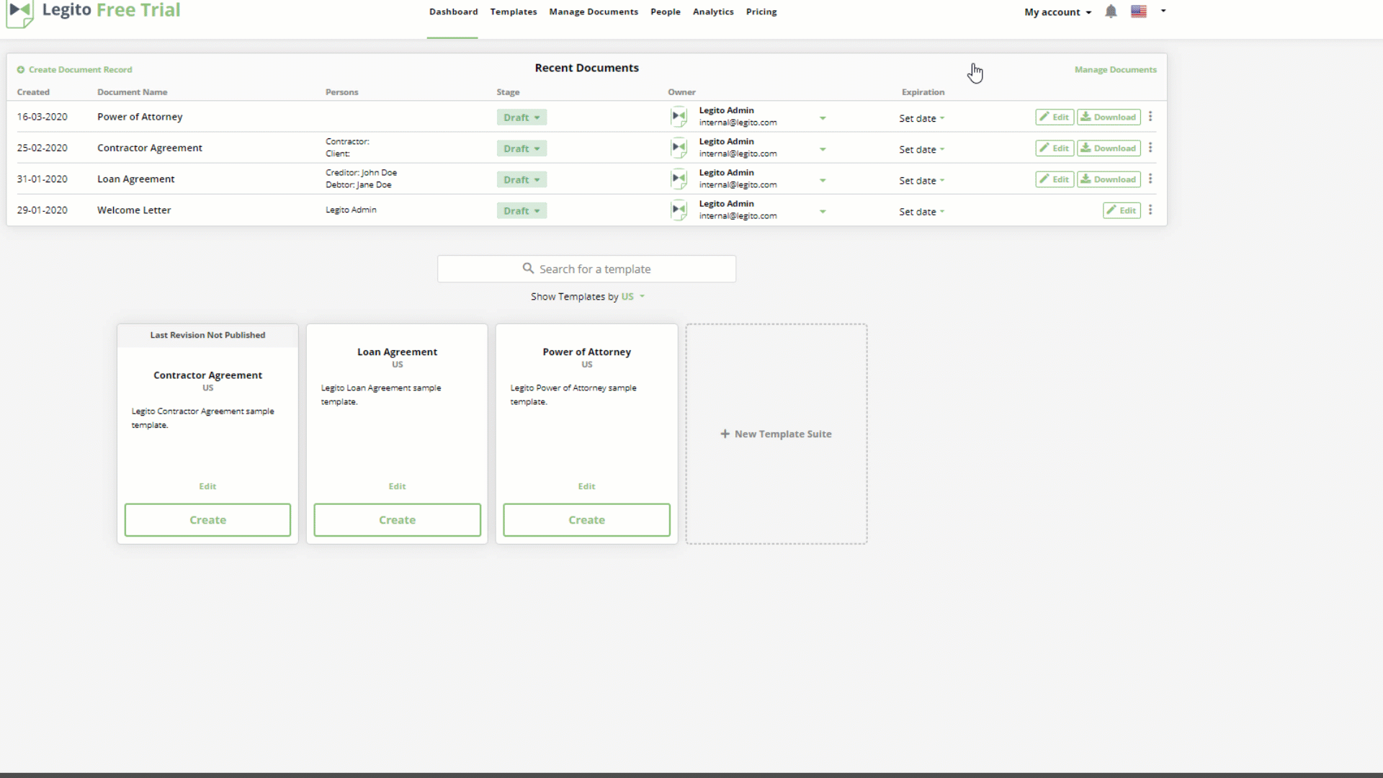Open three-dot menu for Welcome Letter row
The width and height of the screenshot is (1383, 778).
coord(1150,210)
